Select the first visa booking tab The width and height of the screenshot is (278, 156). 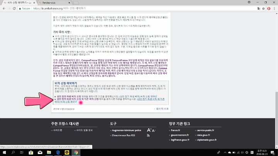coord(19,3)
